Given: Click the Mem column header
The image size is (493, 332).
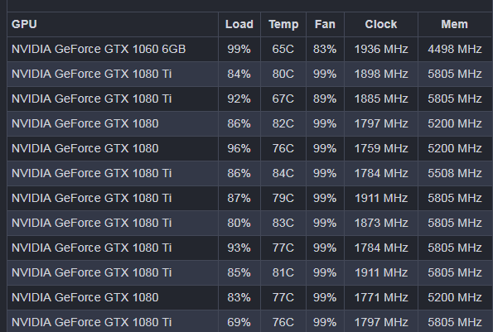Looking at the screenshot, I should tap(454, 24).
